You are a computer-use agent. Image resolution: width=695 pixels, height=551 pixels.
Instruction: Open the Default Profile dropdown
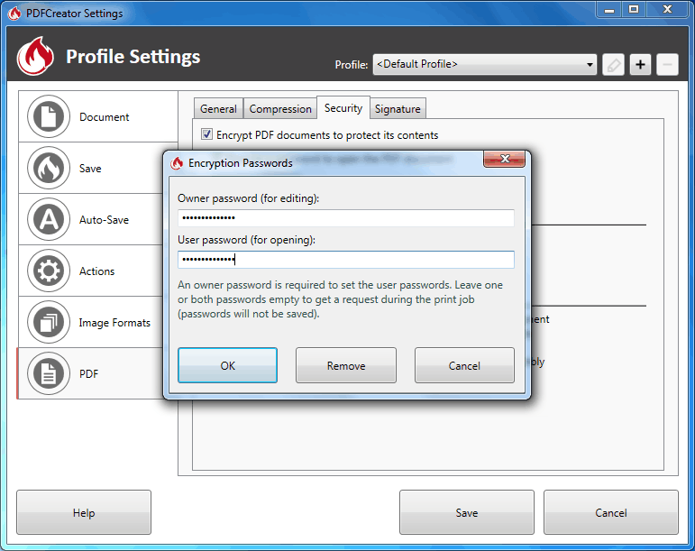[484, 65]
